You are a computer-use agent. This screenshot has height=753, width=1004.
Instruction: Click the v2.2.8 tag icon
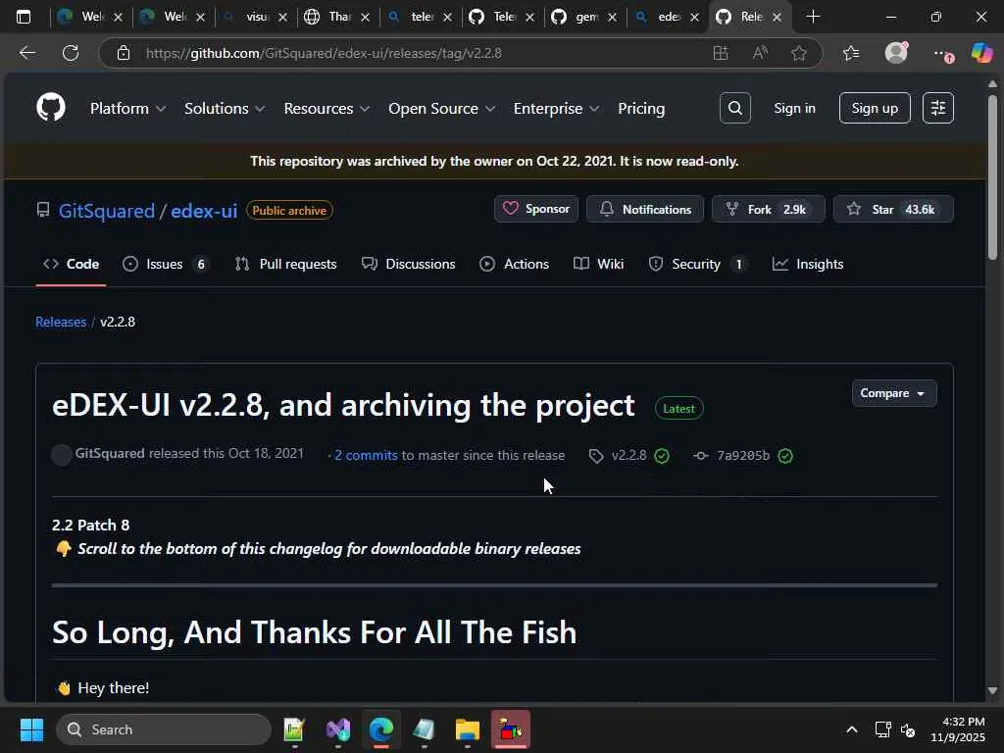click(596, 456)
